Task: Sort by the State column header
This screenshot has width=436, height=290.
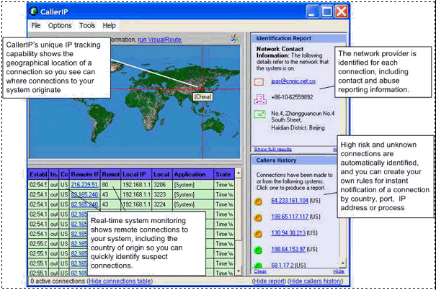Action: [224, 174]
